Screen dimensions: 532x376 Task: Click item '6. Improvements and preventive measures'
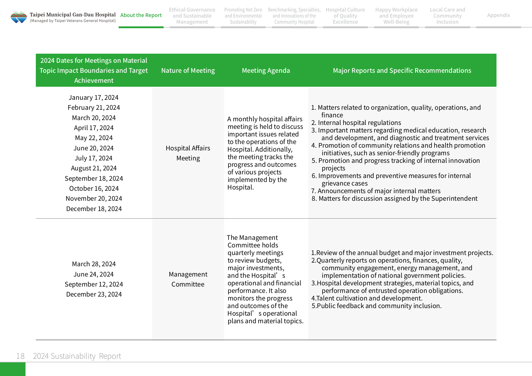391,180
